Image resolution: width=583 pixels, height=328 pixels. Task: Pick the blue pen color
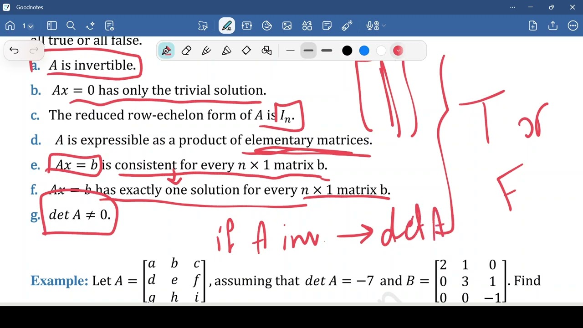coord(364,51)
